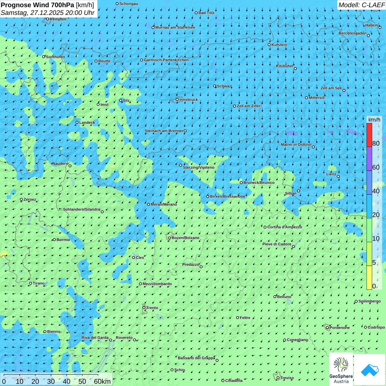This screenshot has height=386, width=386.
Task: Click the Modell: C-LAEF label
Action: tap(361, 5)
